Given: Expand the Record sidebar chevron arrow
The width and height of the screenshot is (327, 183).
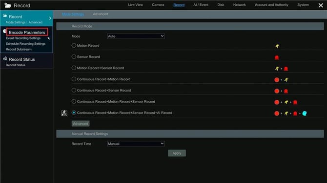Looking at the screenshot, I should (50, 18).
